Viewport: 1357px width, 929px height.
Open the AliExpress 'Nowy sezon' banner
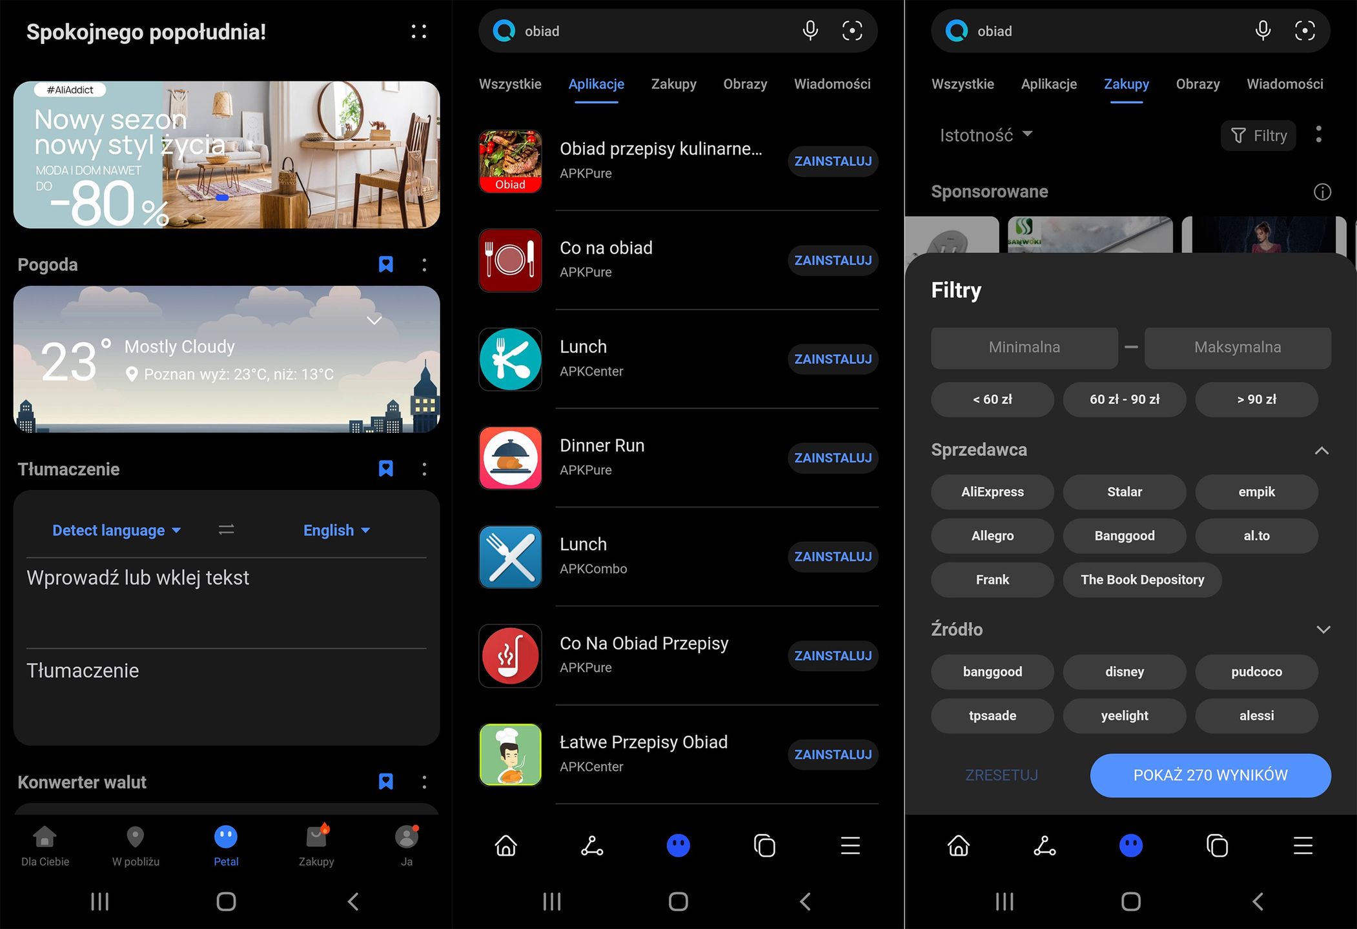[227, 155]
